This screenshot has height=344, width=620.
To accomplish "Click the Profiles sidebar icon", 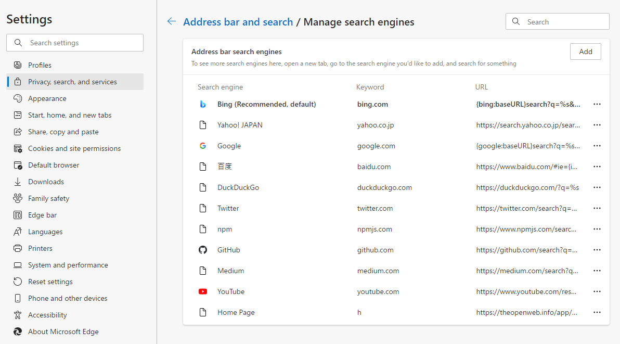I will (x=18, y=65).
